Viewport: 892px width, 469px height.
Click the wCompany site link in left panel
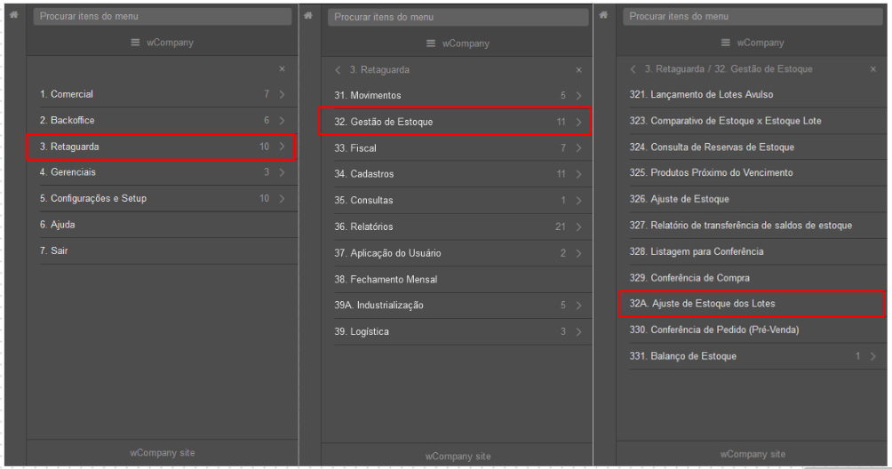[162, 453]
